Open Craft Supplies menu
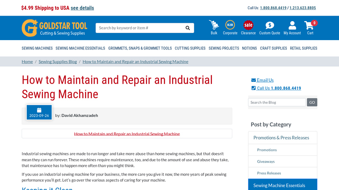This screenshot has width=339, height=190. (273, 48)
